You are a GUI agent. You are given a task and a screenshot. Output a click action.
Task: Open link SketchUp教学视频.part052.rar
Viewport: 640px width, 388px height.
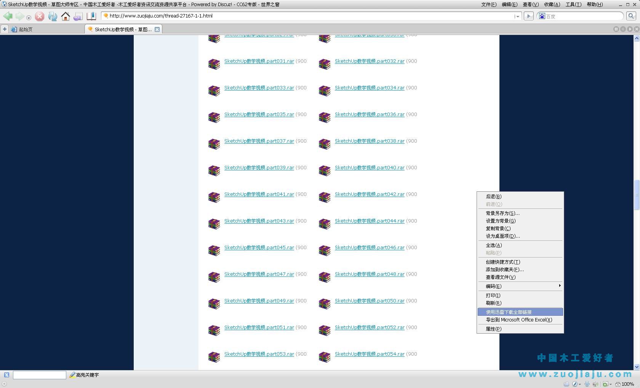click(370, 328)
